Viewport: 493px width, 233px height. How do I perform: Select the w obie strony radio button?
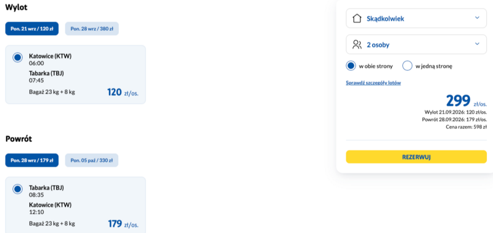(351, 66)
